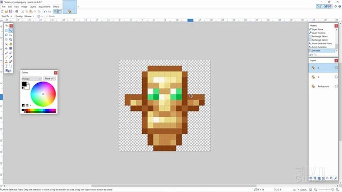Image resolution: width=342 pixels, height=192 pixels.
Task: Select the Lasso Select tool
Action: [x=6, y=35]
